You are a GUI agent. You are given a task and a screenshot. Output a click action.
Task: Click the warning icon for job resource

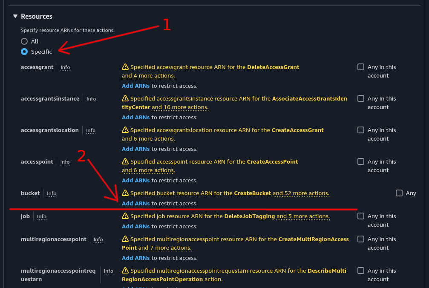click(x=125, y=216)
